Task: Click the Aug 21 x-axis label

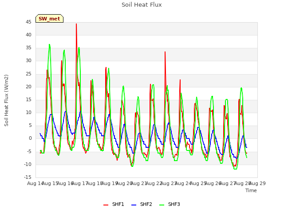Action: coord(139,183)
